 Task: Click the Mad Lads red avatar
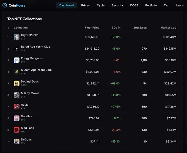[16, 130]
